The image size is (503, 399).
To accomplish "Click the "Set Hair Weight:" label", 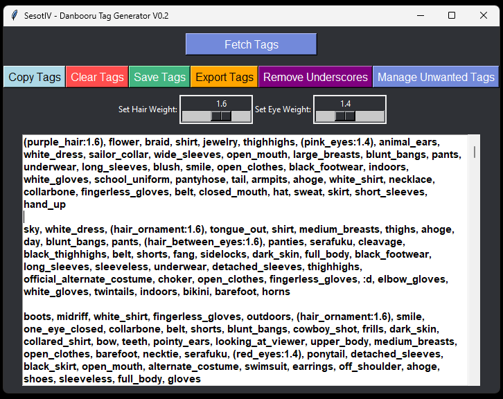I will pyautogui.click(x=148, y=109).
